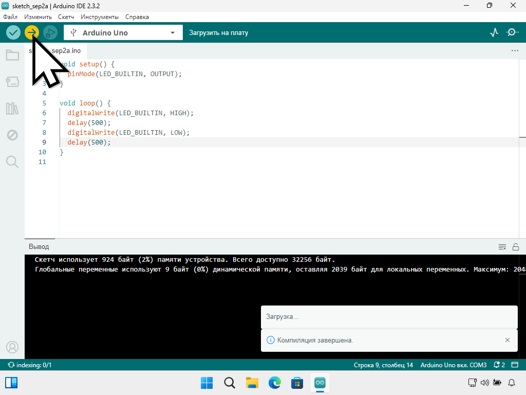Open the Serial Plotter
526x395 pixels.
click(x=494, y=32)
